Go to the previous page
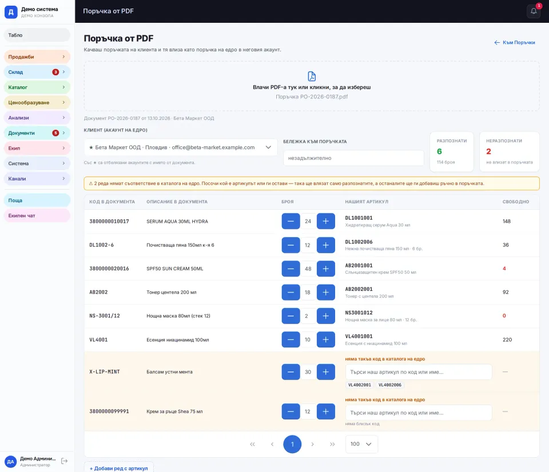Screen dimensions: 549x472 pos(272,444)
